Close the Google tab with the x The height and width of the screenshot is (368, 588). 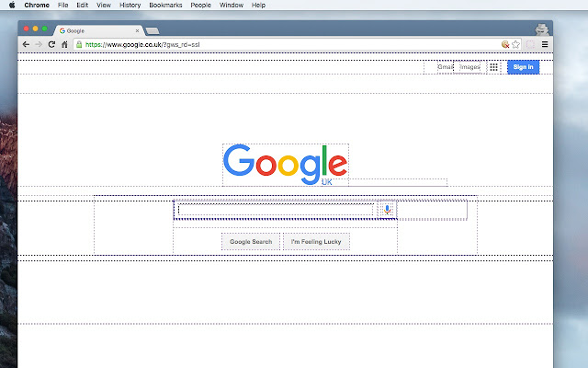[137, 30]
